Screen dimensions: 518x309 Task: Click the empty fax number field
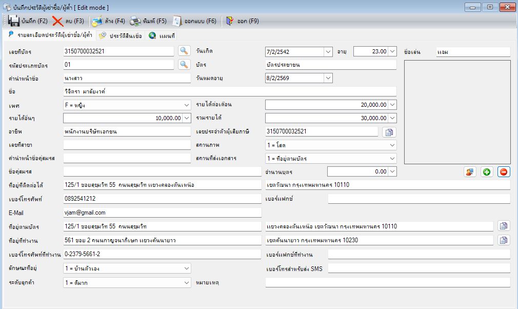pyautogui.click(x=419, y=199)
